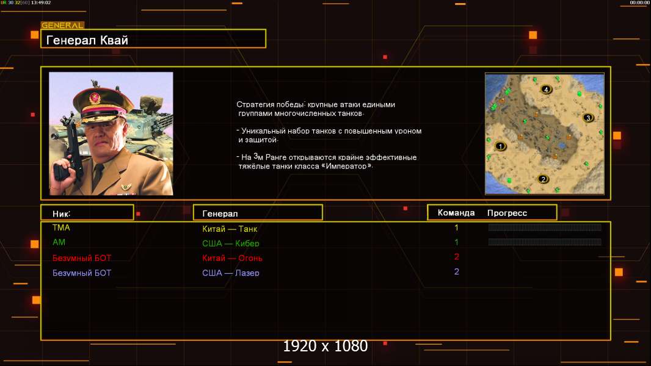This screenshot has height=366, width=651.
Task: Select the "Генерал" column header
Action: [x=258, y=213]
